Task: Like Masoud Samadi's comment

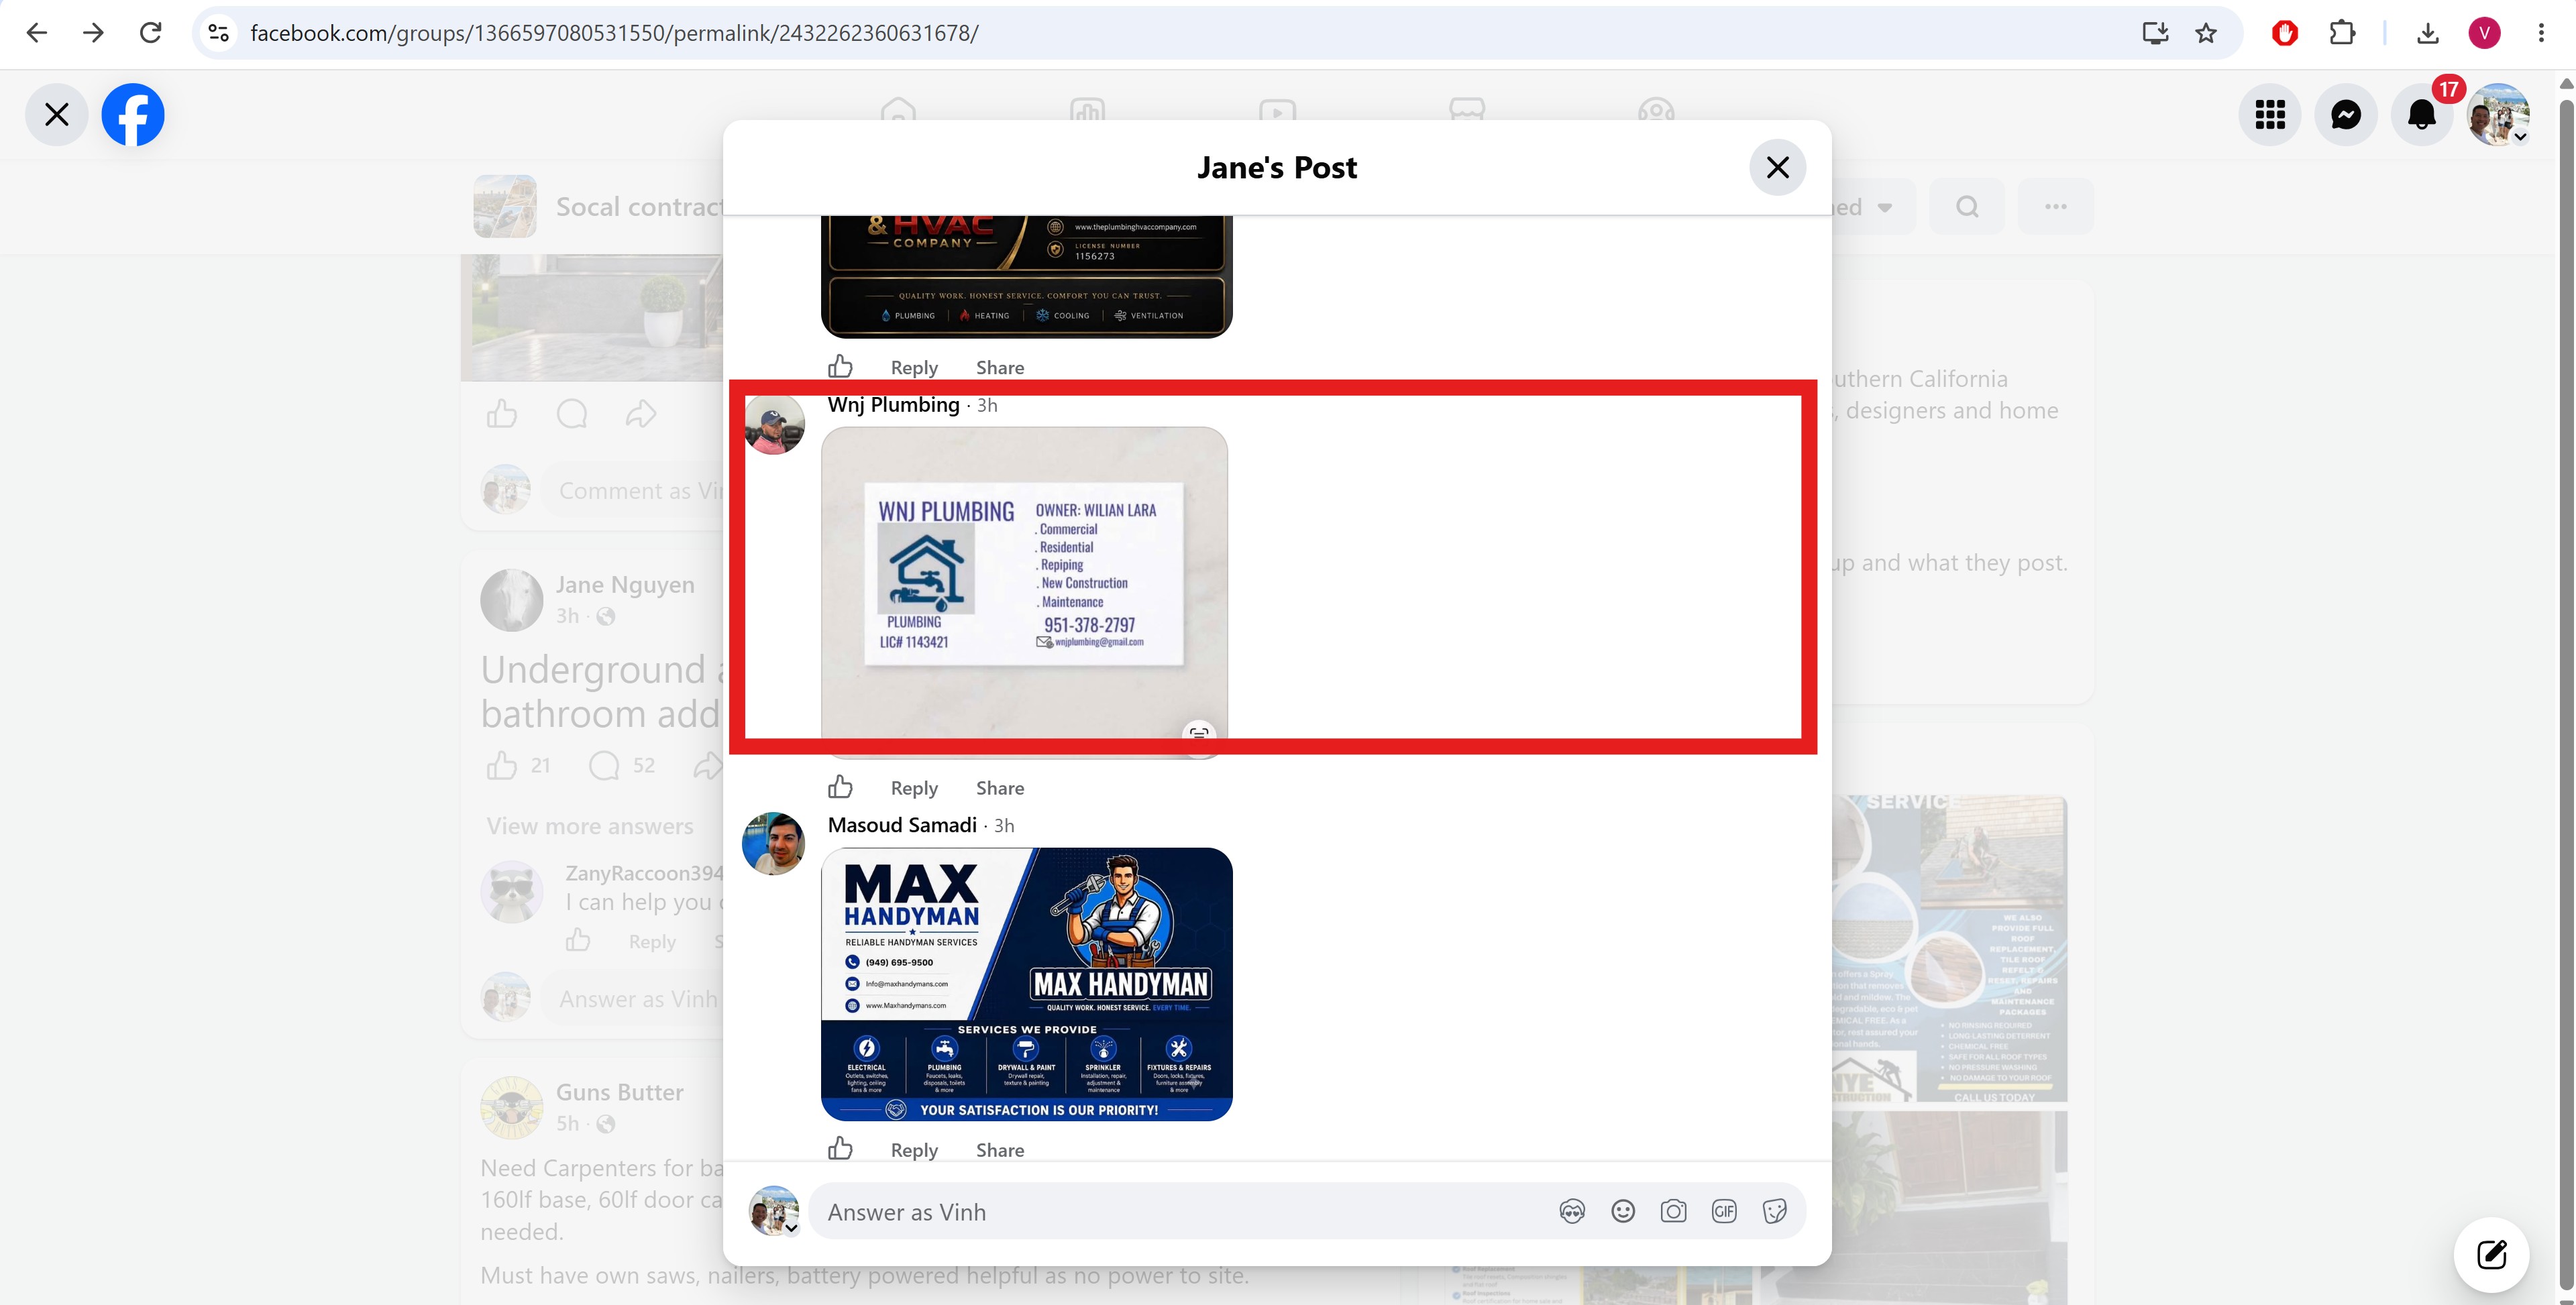Action: tap(840, 1149)
